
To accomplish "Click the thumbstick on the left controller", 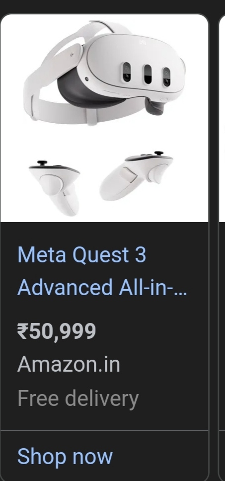I will click(42, 163).
